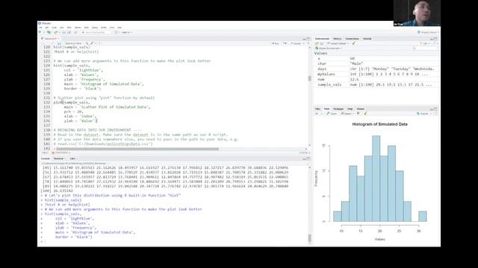Maximize the console pane icon

click(x=308, y=159)
